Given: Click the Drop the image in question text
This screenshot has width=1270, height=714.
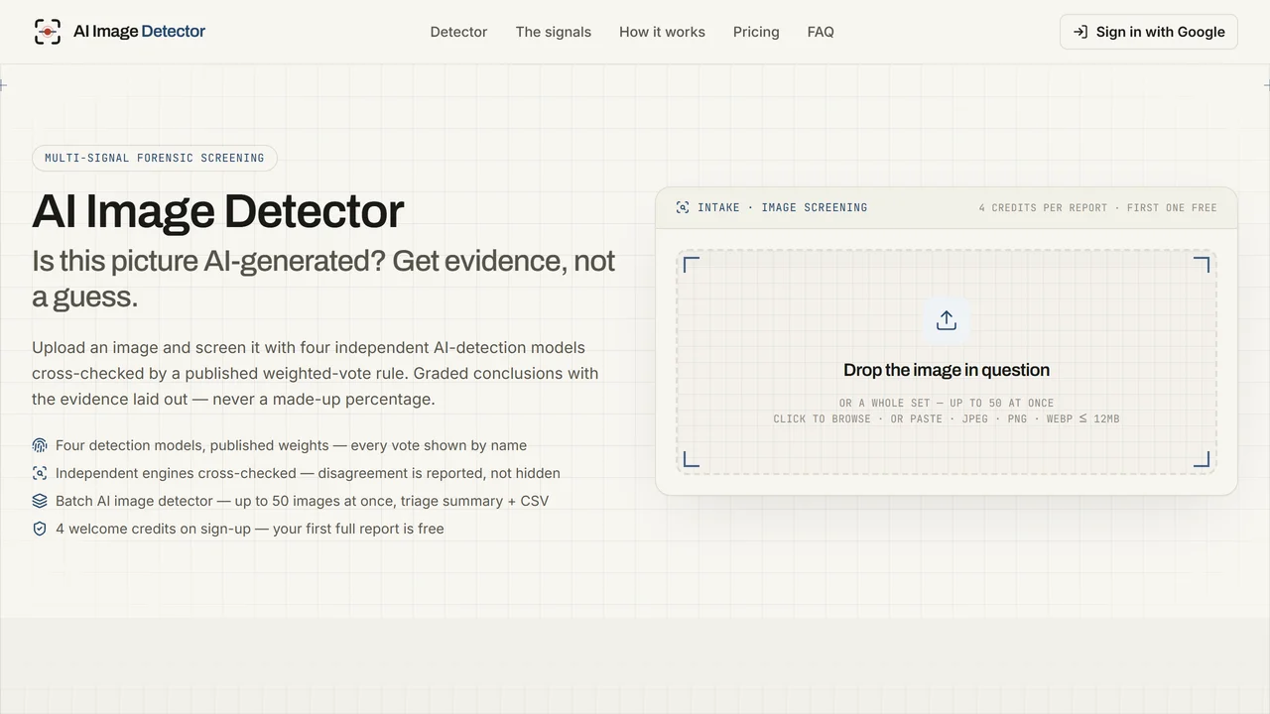Looking at the screenshot, I should [947, 370].
